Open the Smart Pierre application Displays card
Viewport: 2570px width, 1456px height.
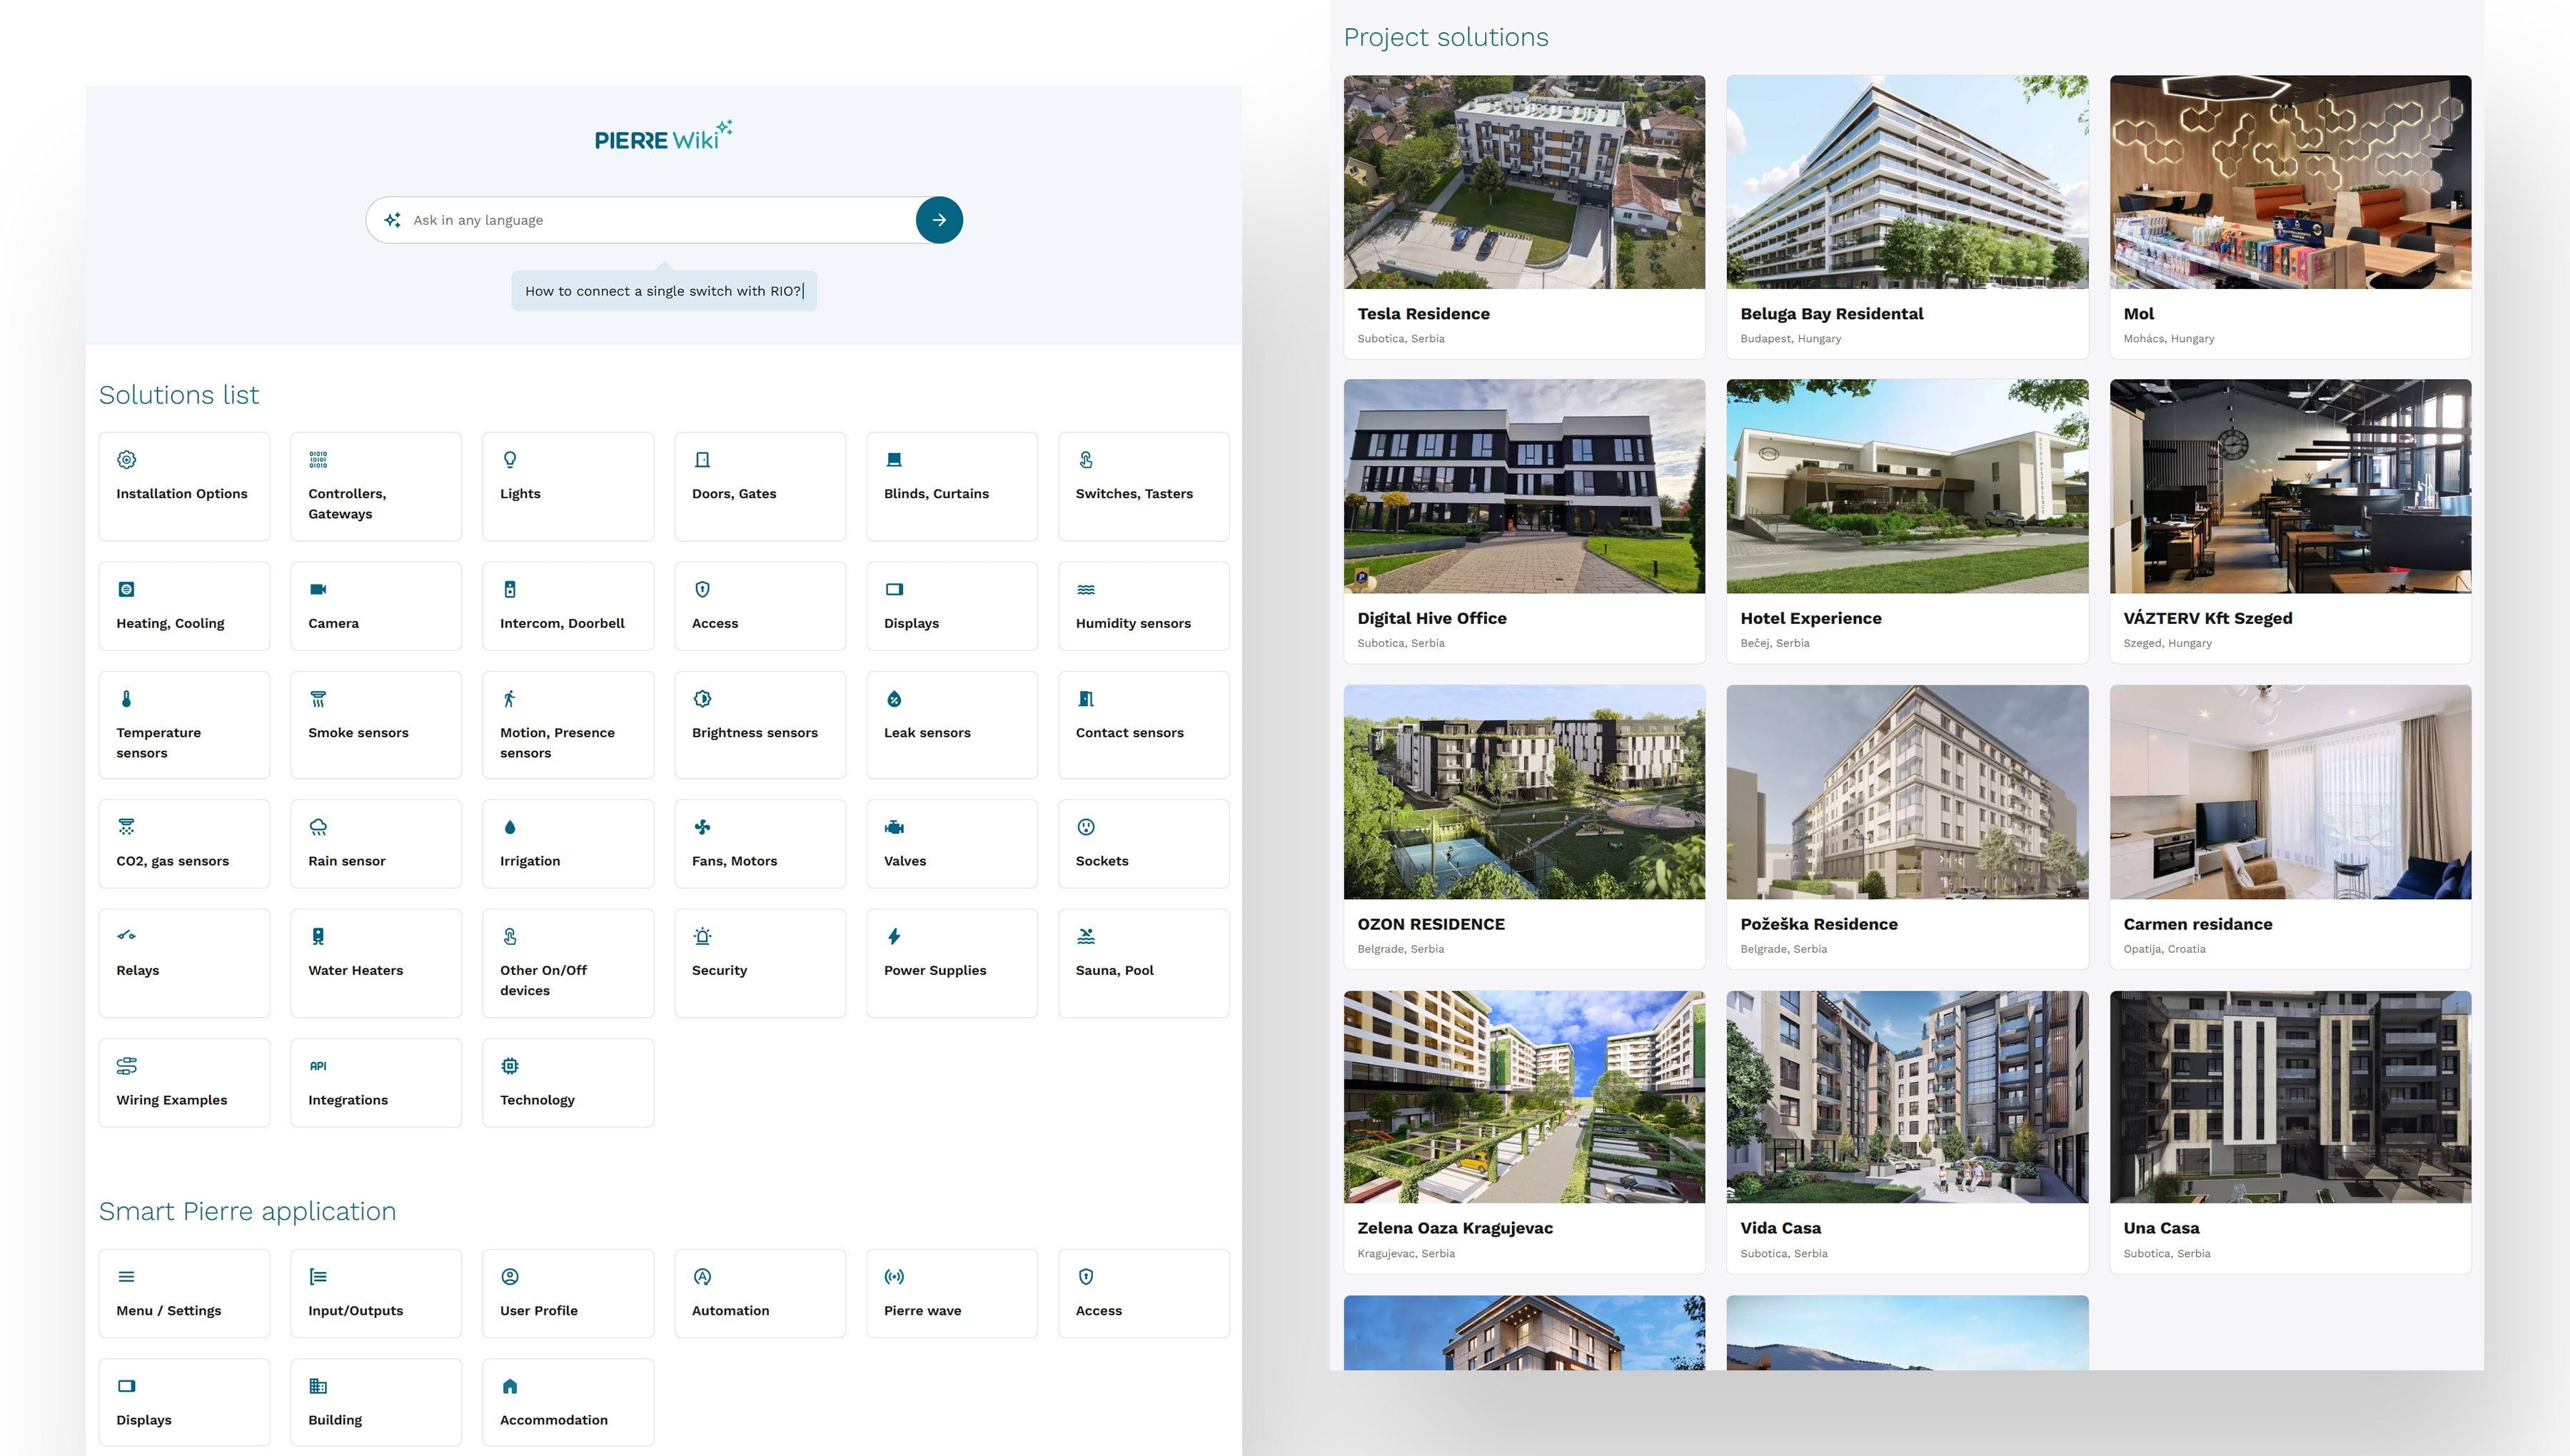[184, 1402]
